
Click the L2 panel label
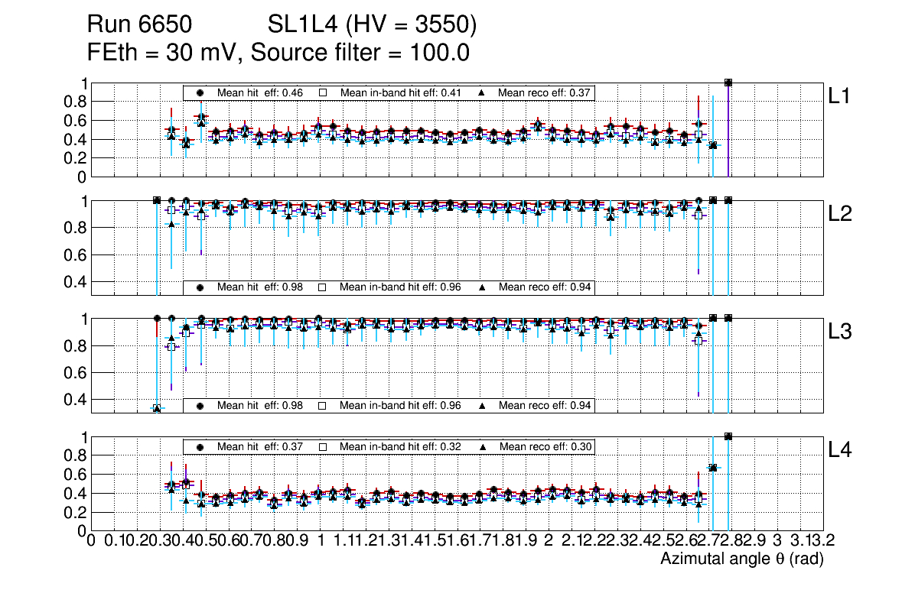tap(839, 214)
